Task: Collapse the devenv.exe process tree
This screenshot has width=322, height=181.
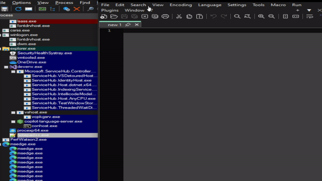Action: pos(6,67)
